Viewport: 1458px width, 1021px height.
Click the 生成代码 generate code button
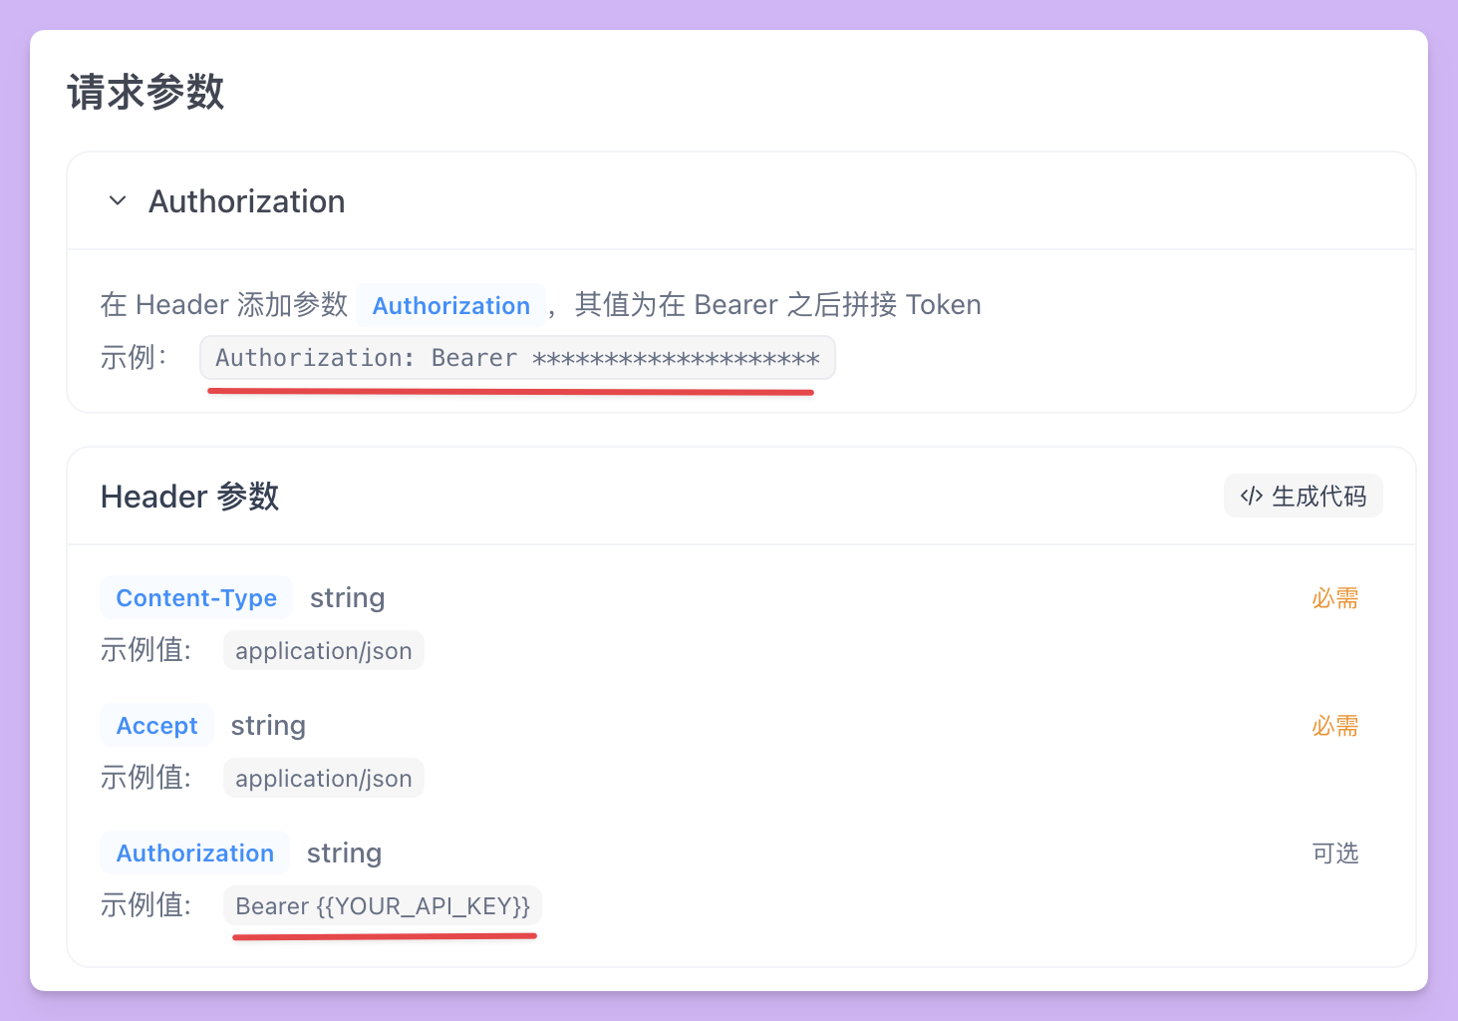[x=1303, y=496]
